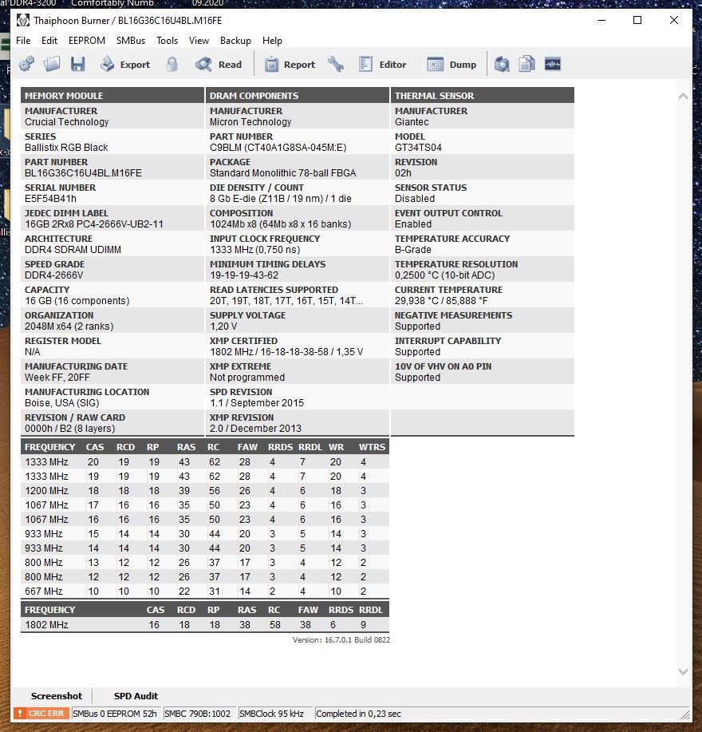Click SPD revision 1.1 / September 2015
This screenshot has width=702, height=732.
[x=257, y=403]
